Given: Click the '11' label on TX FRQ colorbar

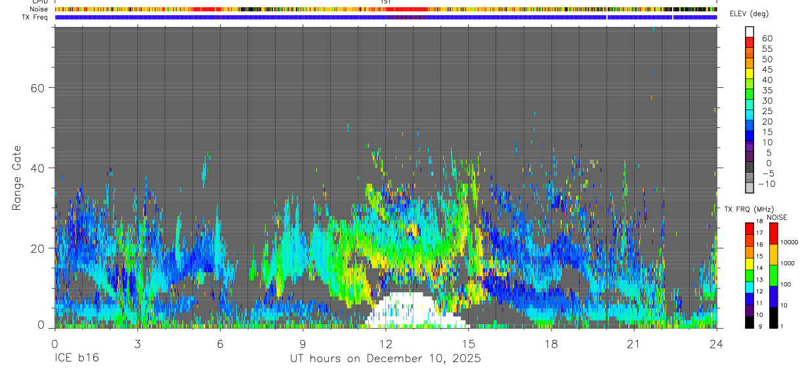Looking at the screenshot, I should tap(759, 303).
